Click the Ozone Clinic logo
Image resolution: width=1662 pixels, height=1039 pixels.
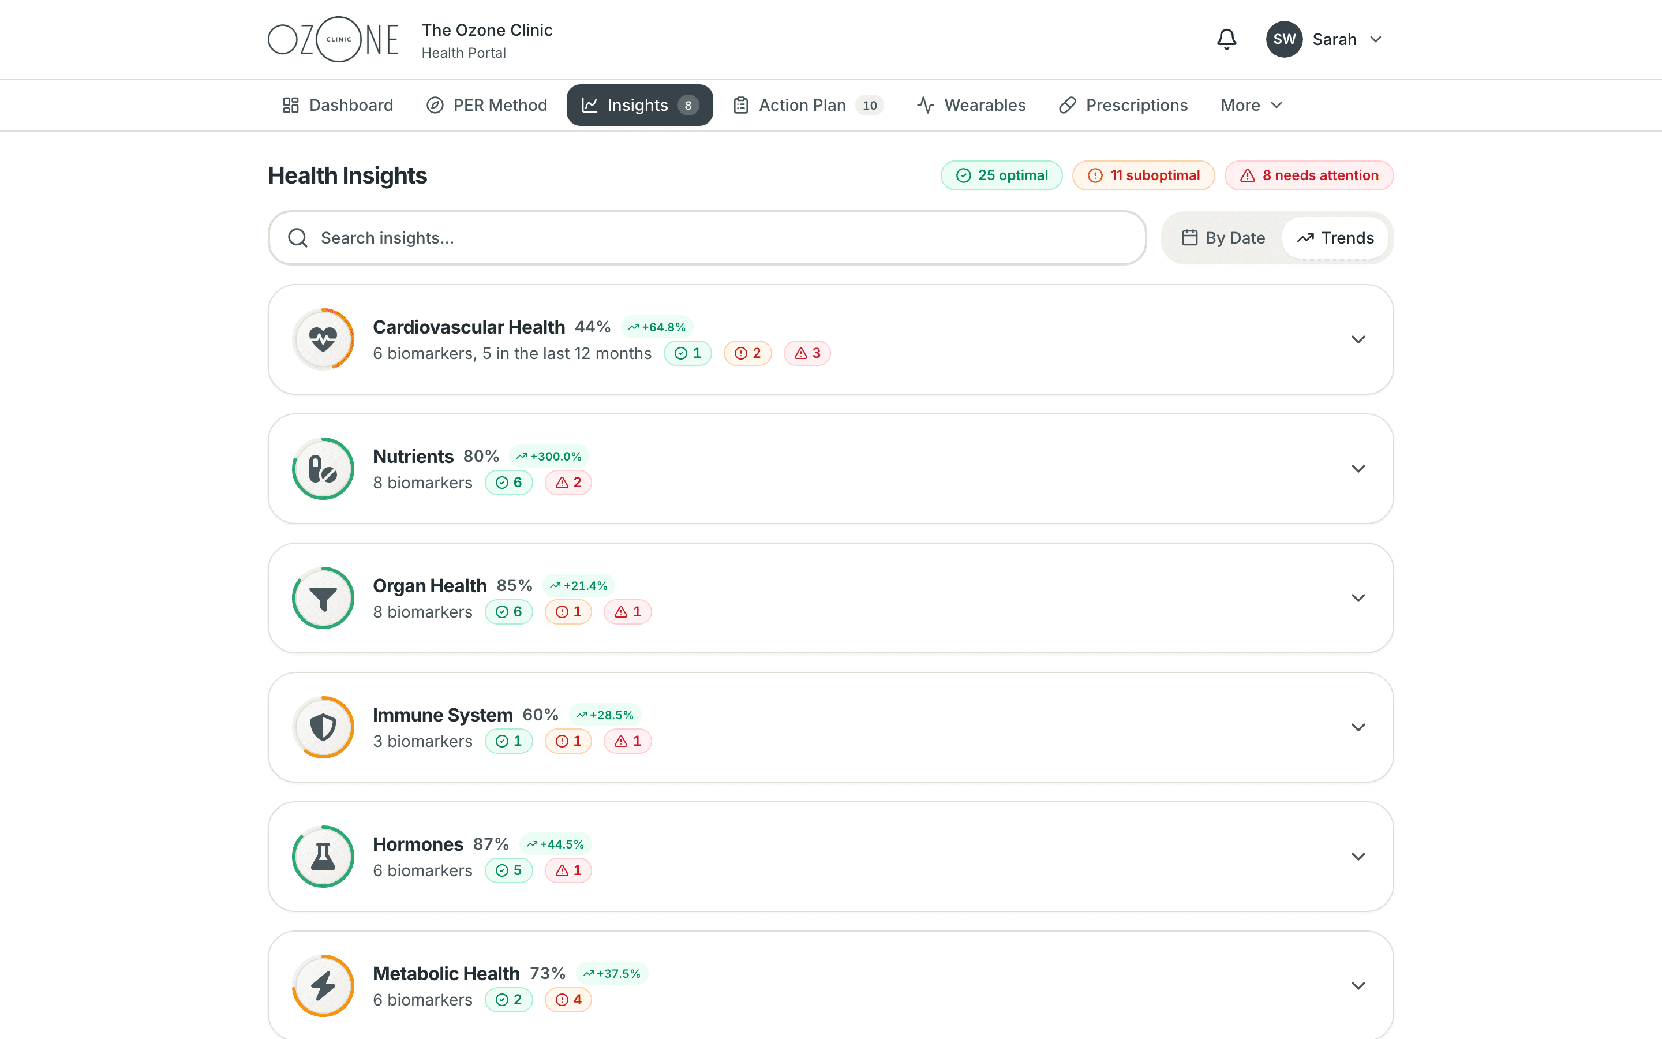pos(333,39)
